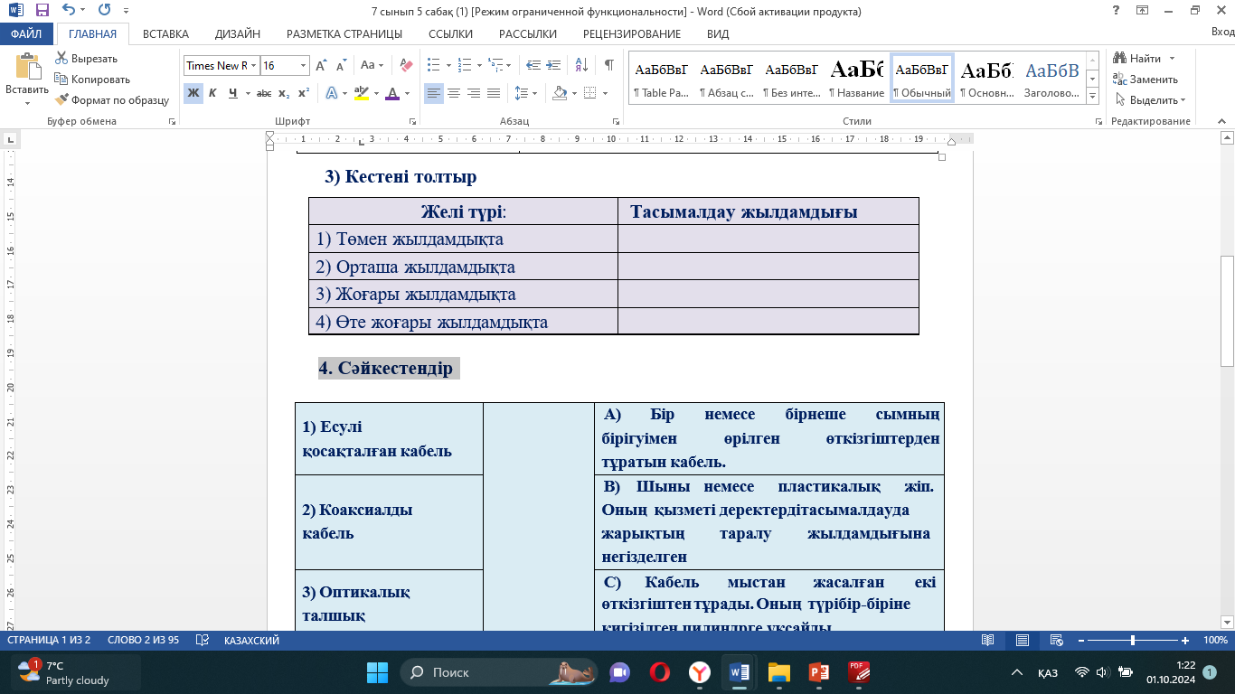Show paragraph marks with pilcrow icon
This screenshot has height=694, width=1235.
[608, 66]
